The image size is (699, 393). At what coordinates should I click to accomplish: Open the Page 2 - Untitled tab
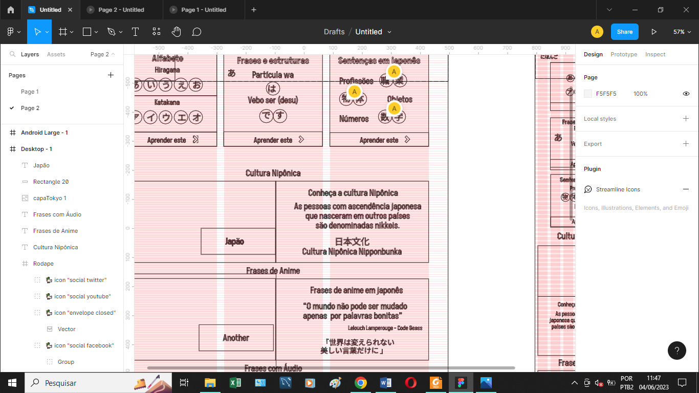click(x=121, y=10)
